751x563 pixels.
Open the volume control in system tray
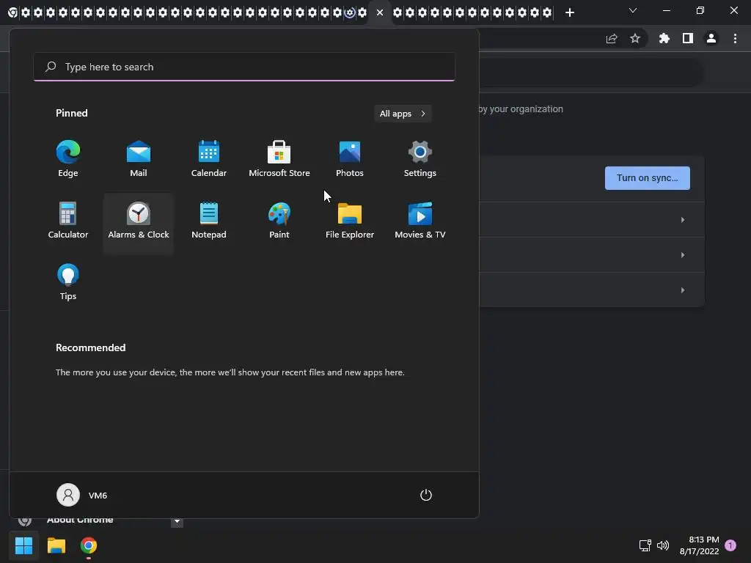663,545
